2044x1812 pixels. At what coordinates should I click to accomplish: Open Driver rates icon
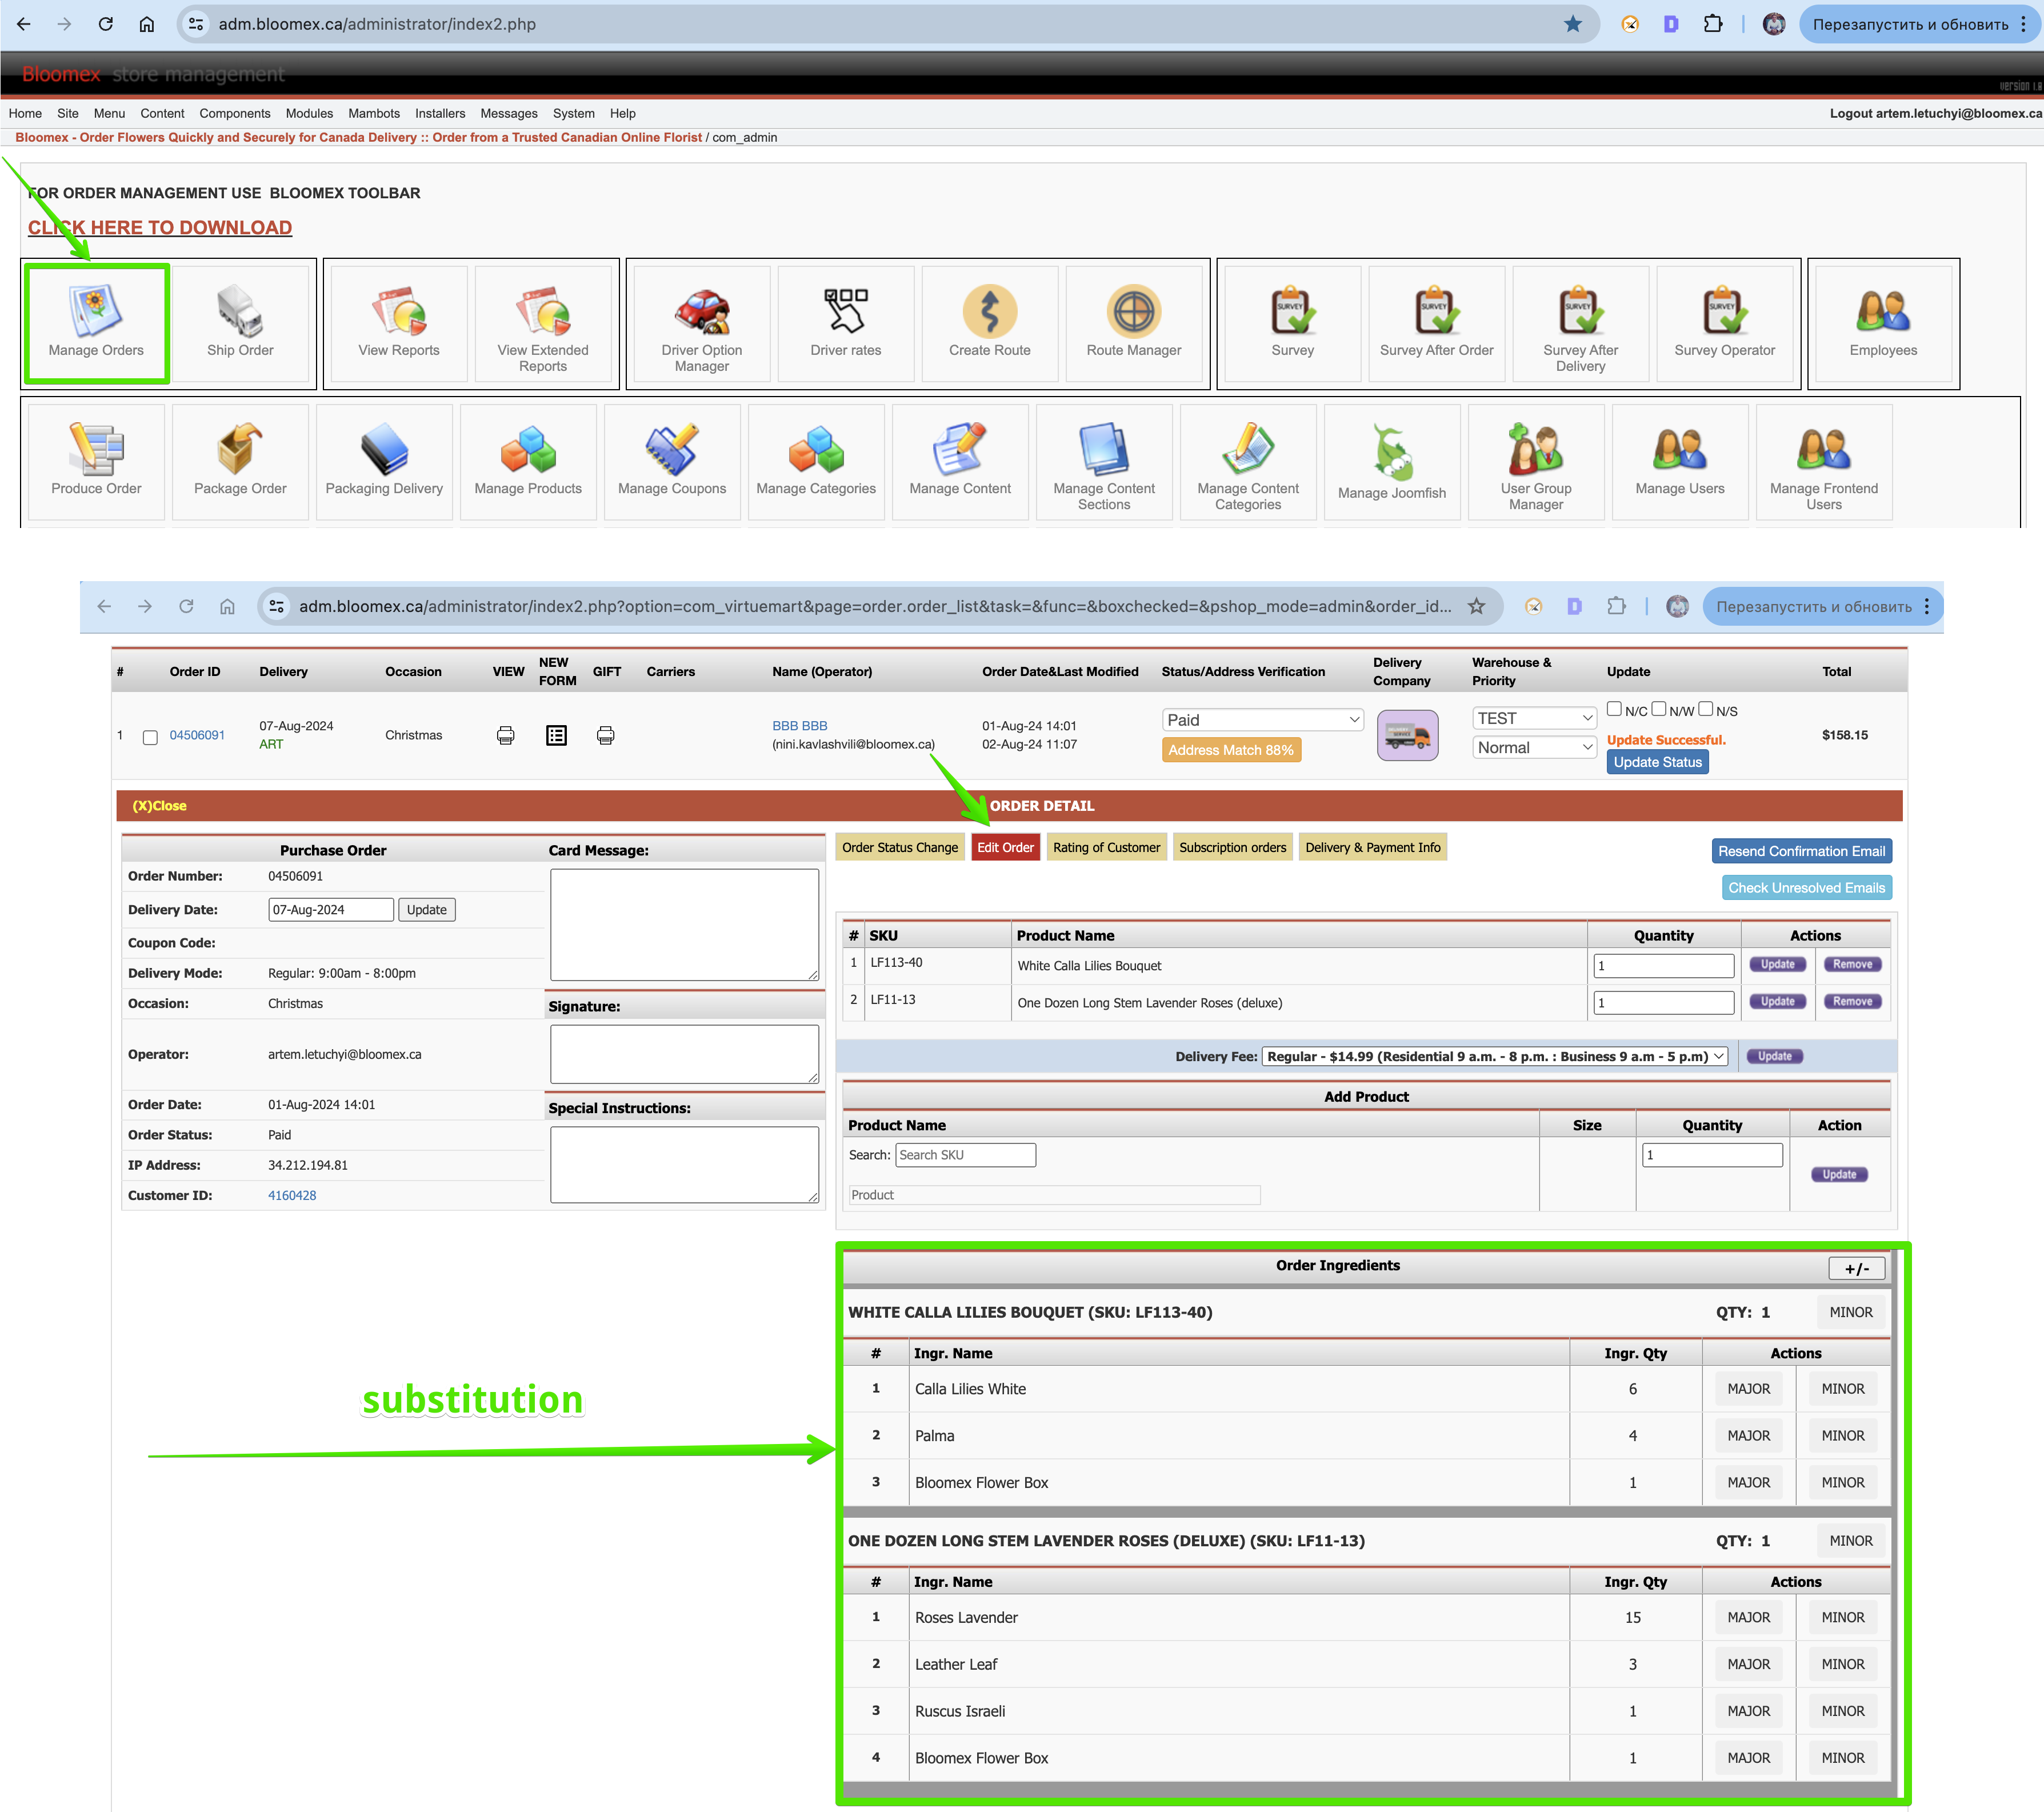pos(846,323)
